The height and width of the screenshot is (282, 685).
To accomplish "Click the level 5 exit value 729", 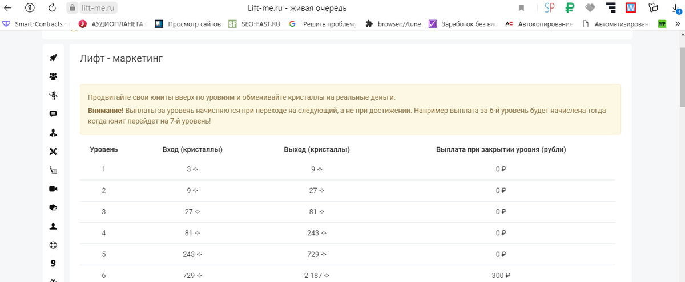I will 317,254.
